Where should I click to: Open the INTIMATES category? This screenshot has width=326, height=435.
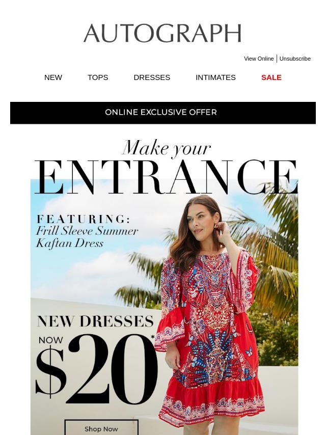[x=215, y=77]
